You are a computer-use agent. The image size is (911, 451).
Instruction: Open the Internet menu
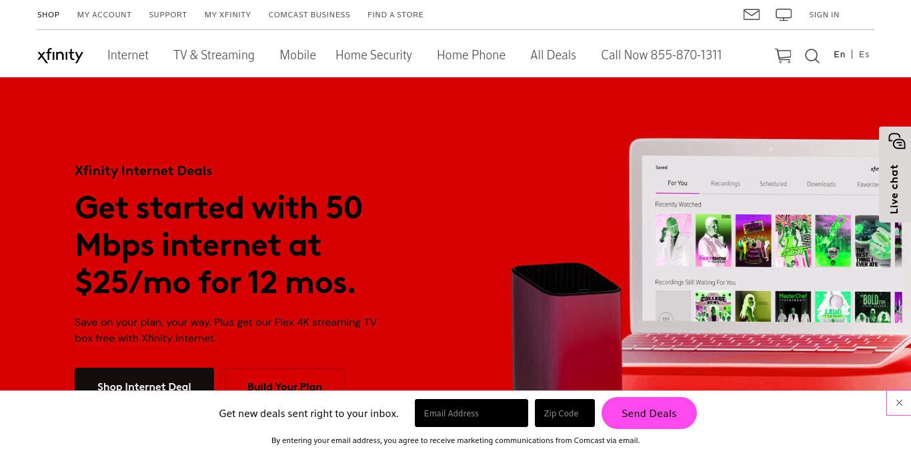[128, 55]
